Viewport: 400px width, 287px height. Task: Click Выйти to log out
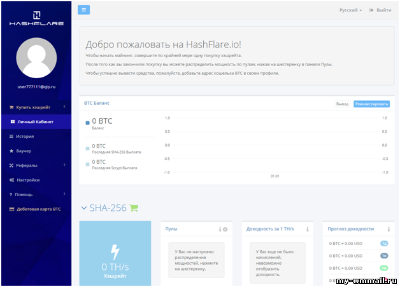pos(383,10)
